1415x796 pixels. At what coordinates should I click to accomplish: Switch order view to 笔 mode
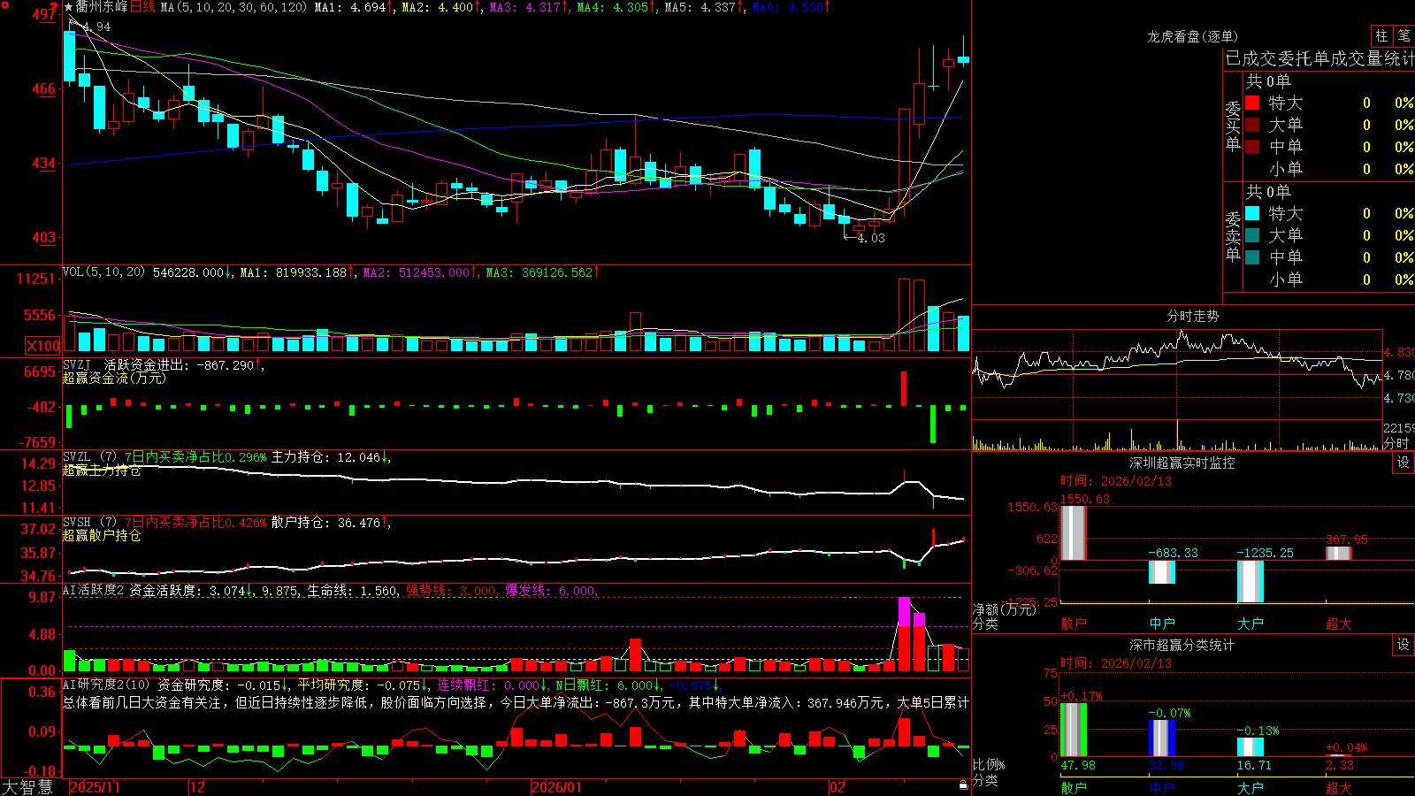(x=1404, y=35)
